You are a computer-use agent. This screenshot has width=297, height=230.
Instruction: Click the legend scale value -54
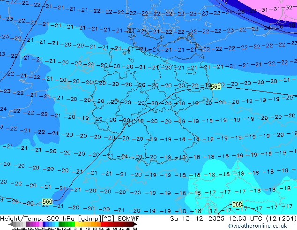click(x=15, y=229)
